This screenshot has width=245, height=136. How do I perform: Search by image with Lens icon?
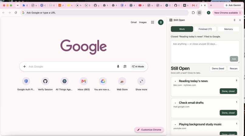tap(125, 66)
